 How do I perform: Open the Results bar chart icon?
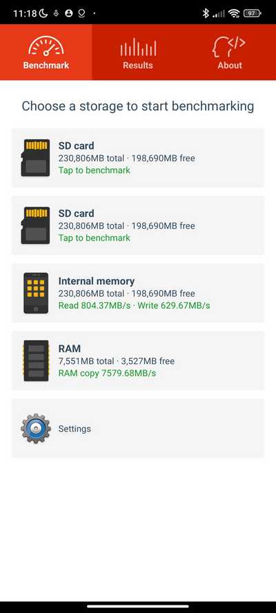click(138, 47)
